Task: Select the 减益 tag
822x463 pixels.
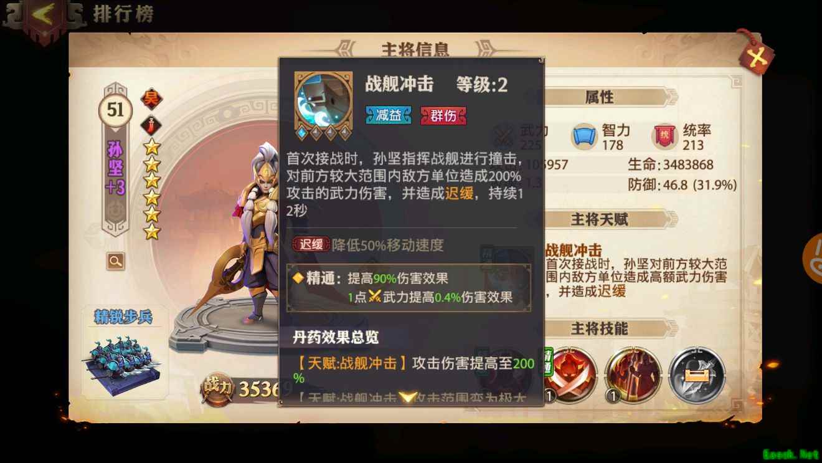Action: (x=388, y=115)
